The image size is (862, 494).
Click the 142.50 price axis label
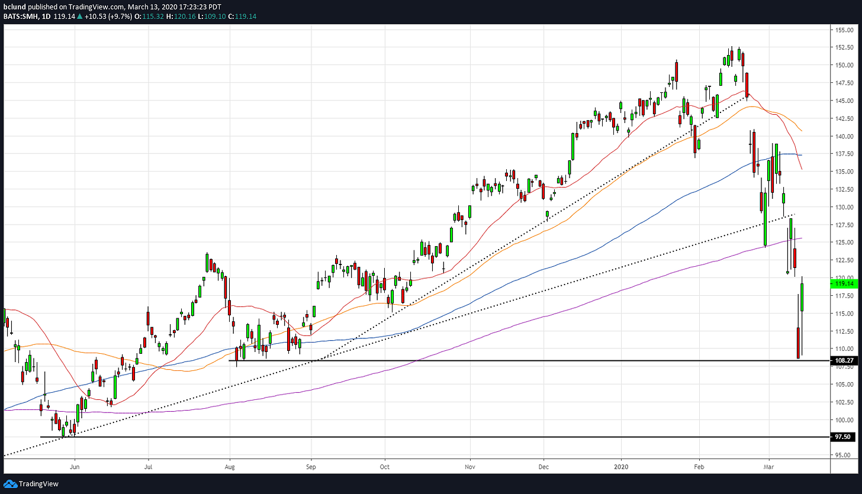[844, 118]
